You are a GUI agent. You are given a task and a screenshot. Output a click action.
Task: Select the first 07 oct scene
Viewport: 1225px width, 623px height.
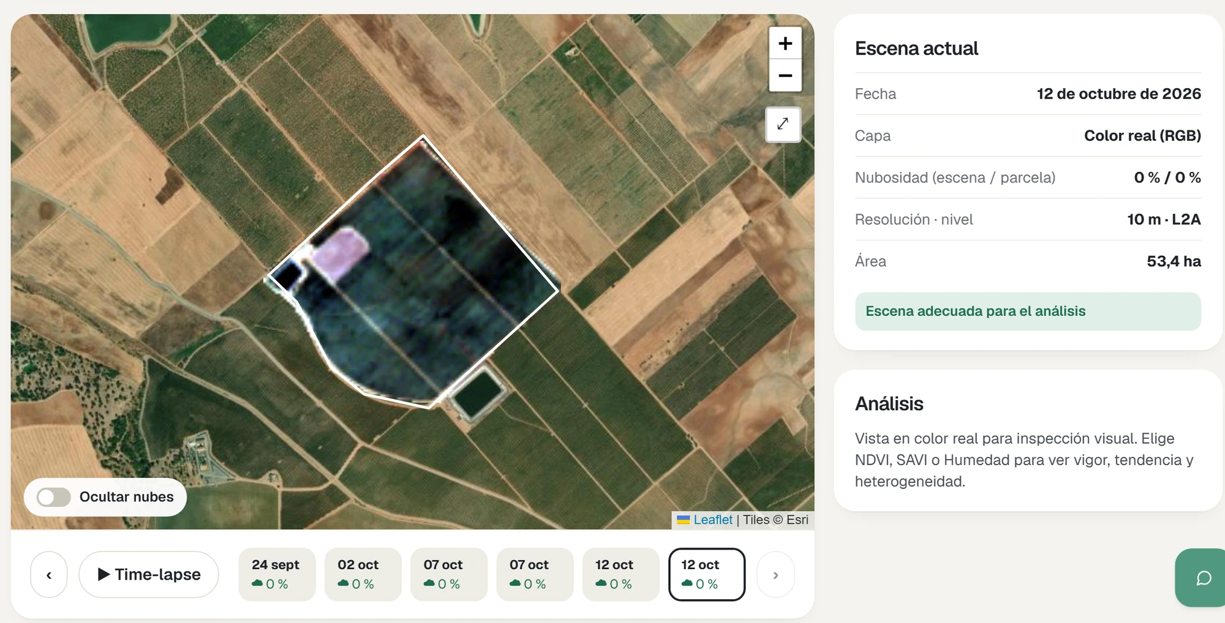tap(449, 574)
